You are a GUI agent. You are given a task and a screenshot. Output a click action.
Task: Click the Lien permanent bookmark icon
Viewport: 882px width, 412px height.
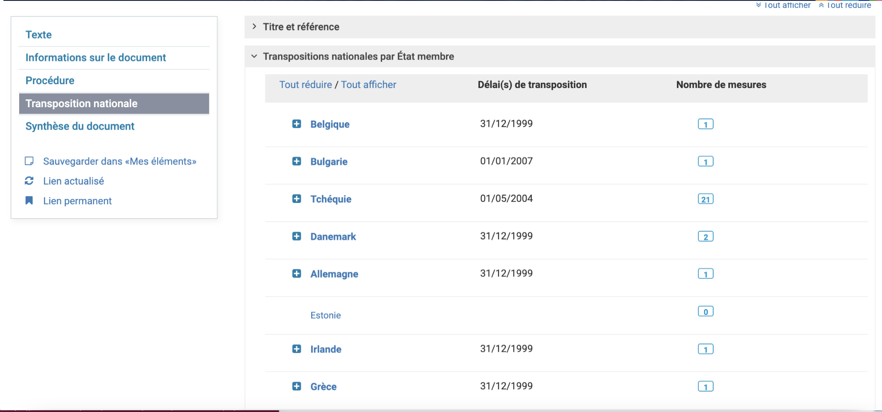coord(29,200)
